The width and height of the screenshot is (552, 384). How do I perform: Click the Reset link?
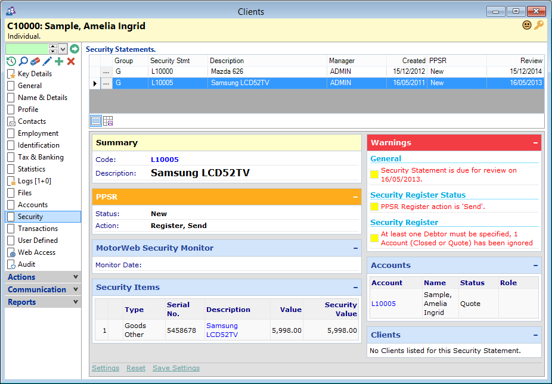136,368
